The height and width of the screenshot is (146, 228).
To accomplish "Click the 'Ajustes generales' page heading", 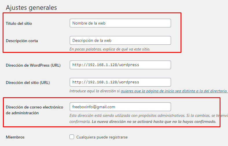I will (x=31, y=8).
